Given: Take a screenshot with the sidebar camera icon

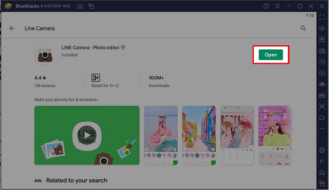Looking at the screenshot, I should click(322, 107).
